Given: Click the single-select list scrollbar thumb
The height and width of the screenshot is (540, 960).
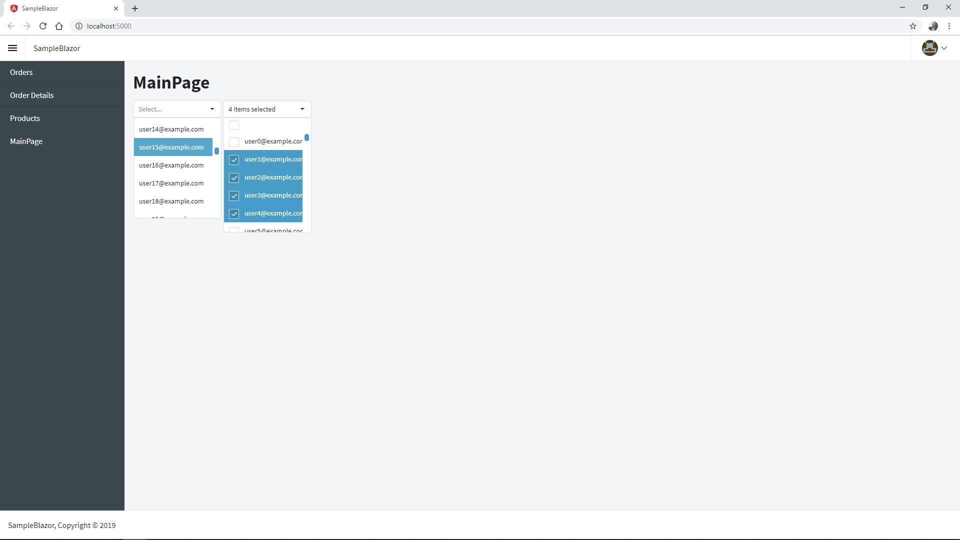Looking at the screenshot, I should (216, 151).
